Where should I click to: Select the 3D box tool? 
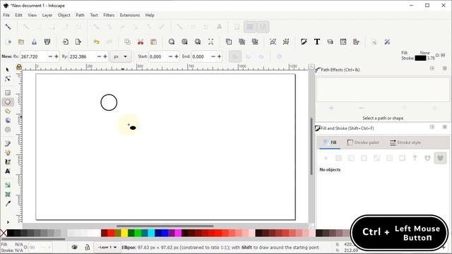(x=8, y=121)
